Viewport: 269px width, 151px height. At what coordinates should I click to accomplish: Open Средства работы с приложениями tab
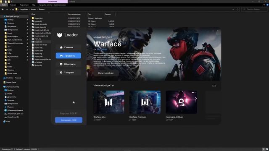(x=52, y=5)
